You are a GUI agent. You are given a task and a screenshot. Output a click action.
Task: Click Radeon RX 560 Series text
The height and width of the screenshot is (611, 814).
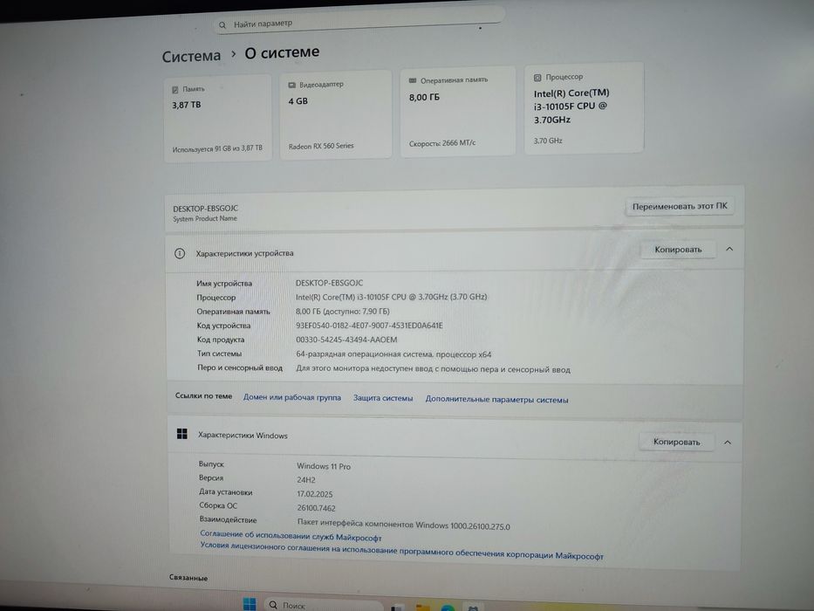click(321, 147)
